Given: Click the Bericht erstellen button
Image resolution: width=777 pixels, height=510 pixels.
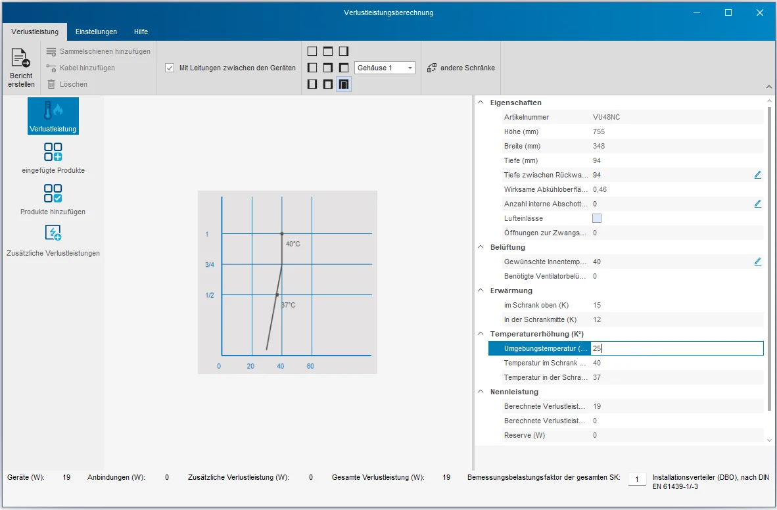Looking at the screenshot, I should 22,68.
